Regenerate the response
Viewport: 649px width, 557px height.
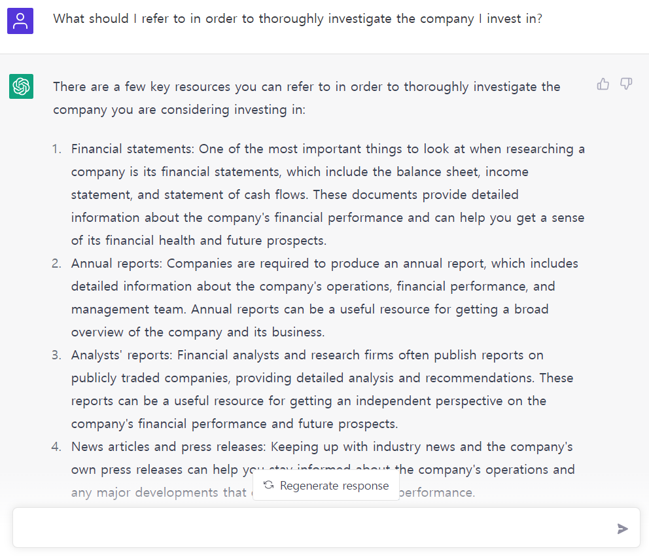[x=326, y=486]
